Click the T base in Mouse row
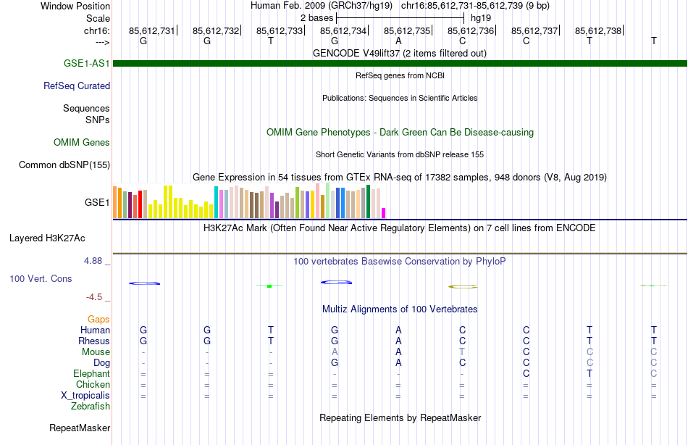The height and width of the screenshot is (445, 688). (x=462, y=352)
